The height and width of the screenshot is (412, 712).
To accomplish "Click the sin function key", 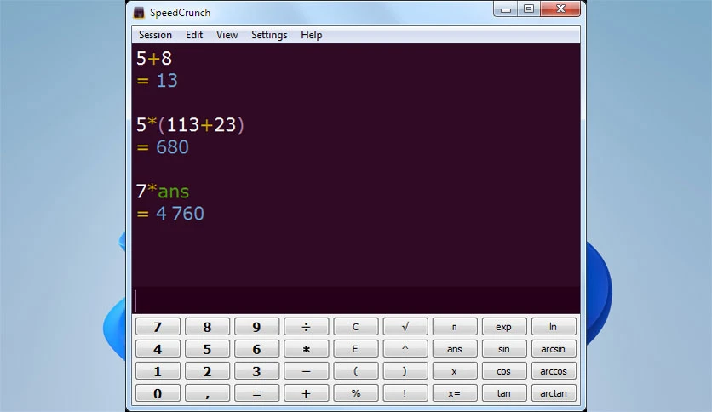I will (504, 349).
